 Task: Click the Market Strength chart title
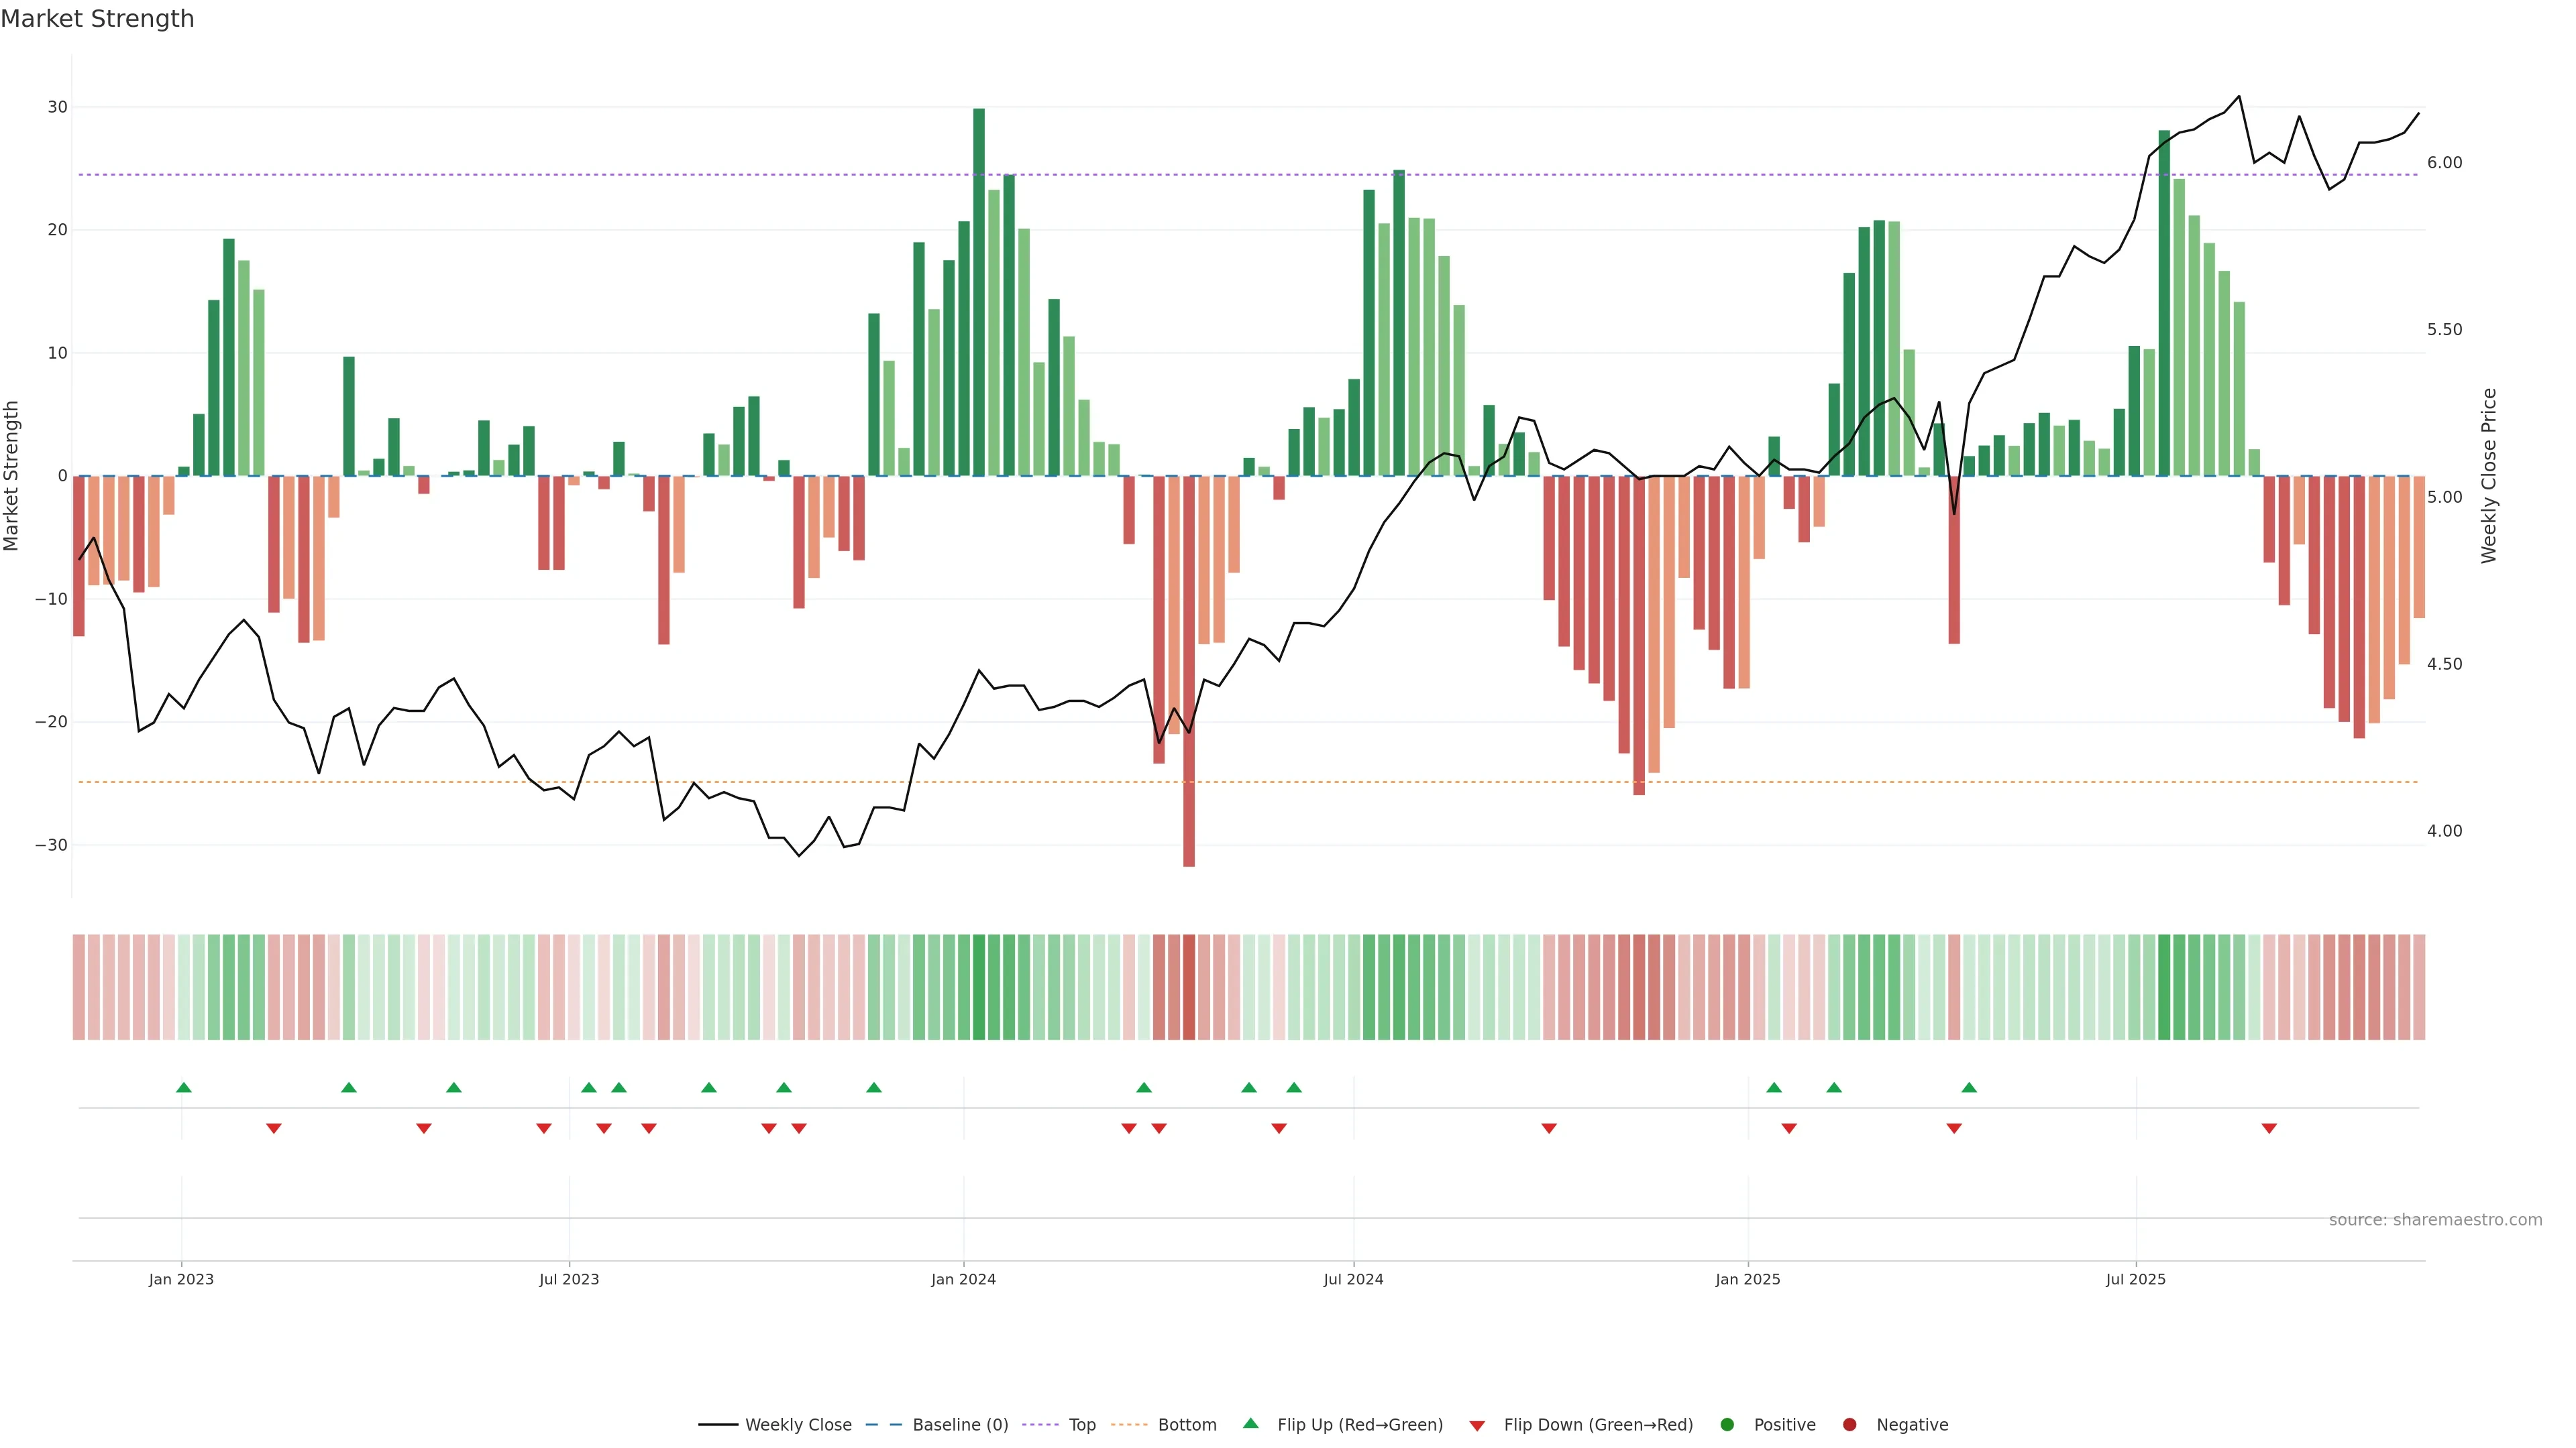[x=97, y=19]
